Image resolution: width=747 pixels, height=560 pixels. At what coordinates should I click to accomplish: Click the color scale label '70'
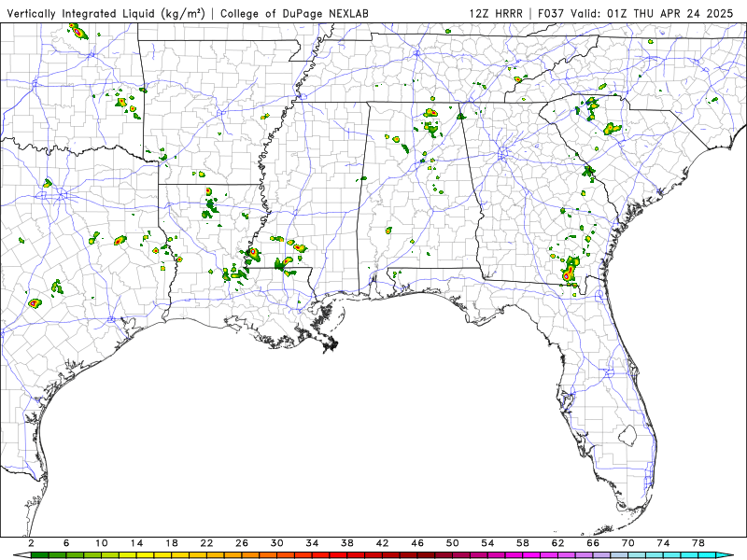click(628, 543)
